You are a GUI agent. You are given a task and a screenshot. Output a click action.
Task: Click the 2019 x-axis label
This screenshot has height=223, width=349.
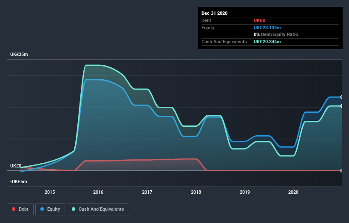point(245,192)
